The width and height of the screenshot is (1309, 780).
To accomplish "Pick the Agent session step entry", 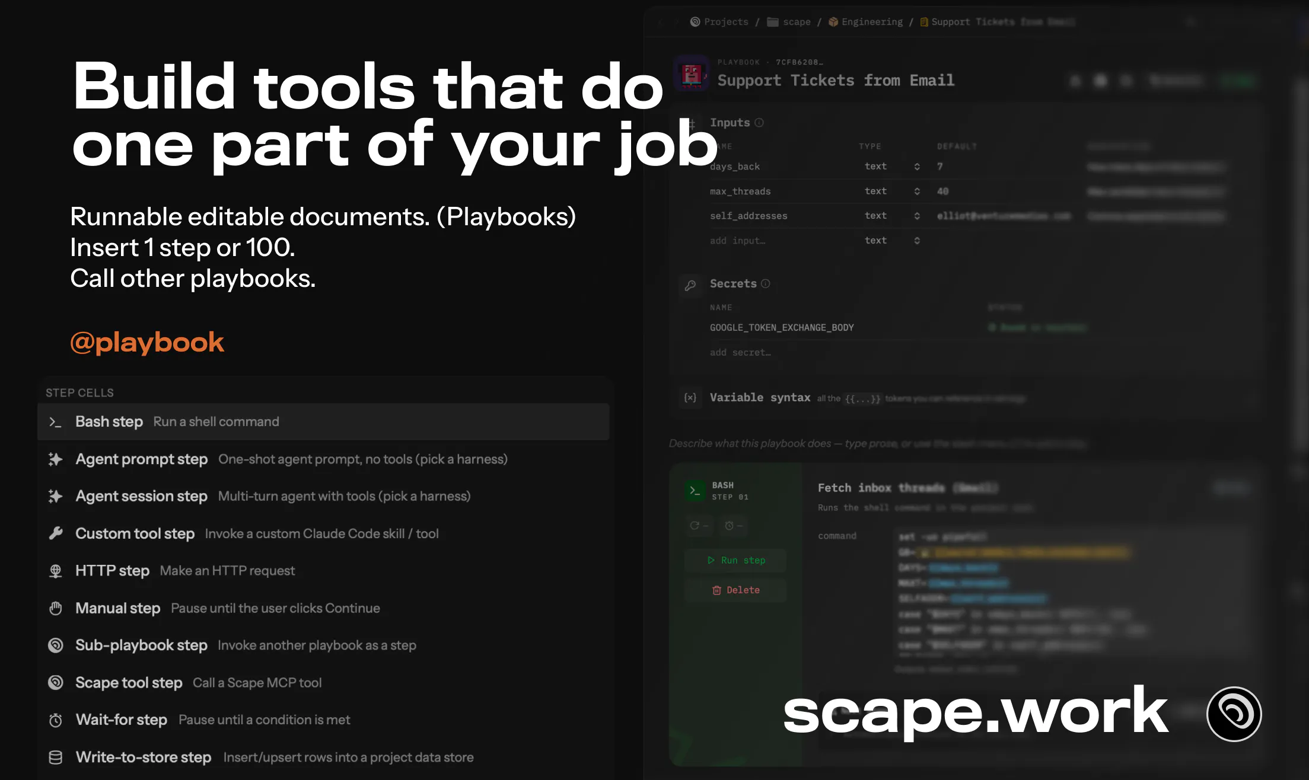I will (x=323, y=496).
